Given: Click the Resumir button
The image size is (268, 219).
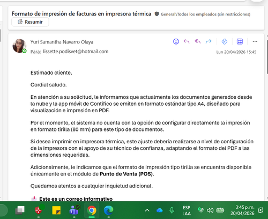Looking at the screenshot, I should [x=30, y=22].
